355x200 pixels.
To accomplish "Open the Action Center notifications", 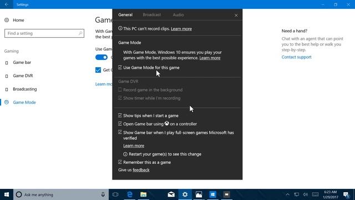I will (346, 194).
